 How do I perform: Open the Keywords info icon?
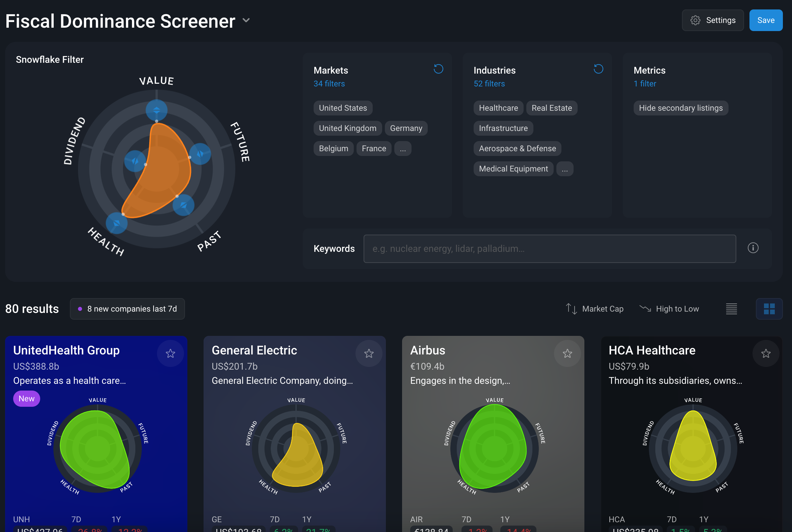pyautogui.click(x=753, y=248)
